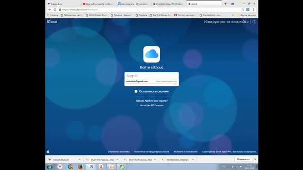Open Состояние системы footer link

coord(119,152)
